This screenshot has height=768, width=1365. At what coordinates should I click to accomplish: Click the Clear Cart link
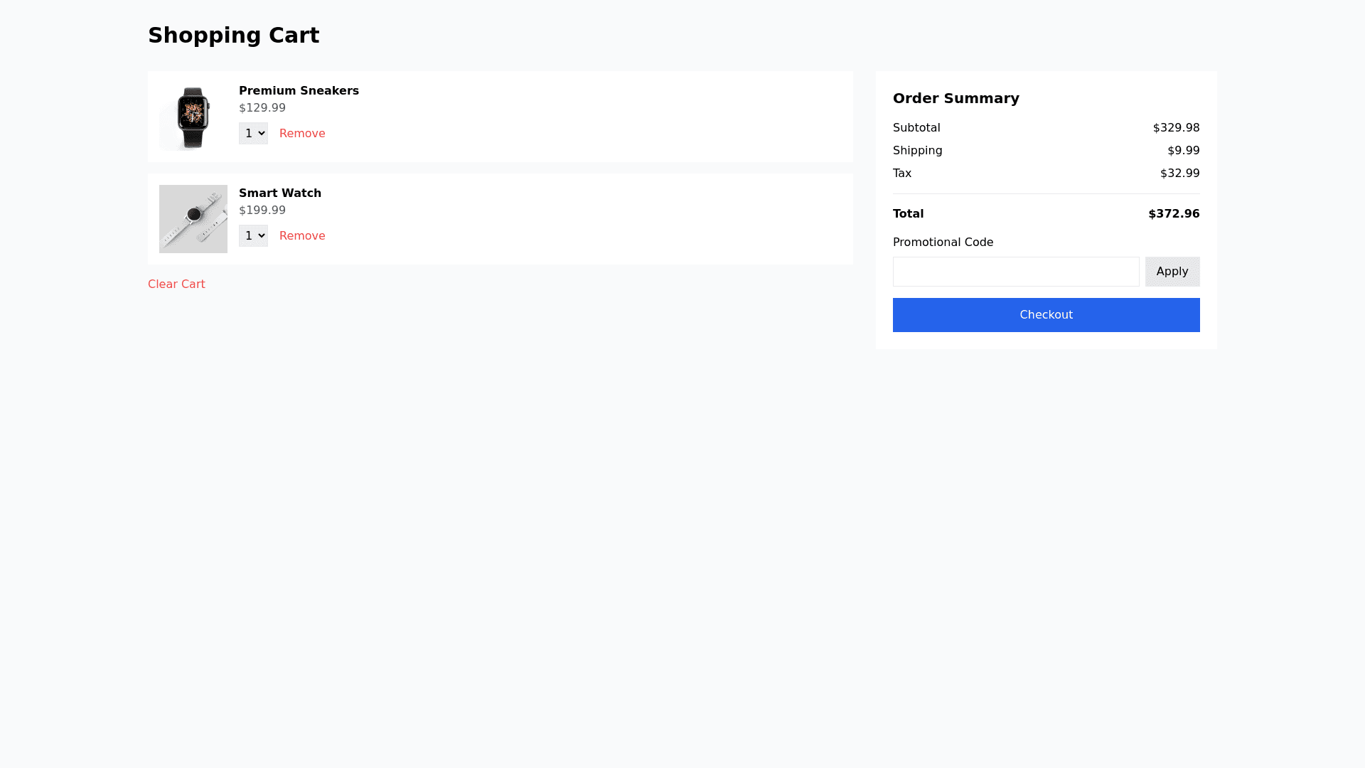tap(176, 284)
